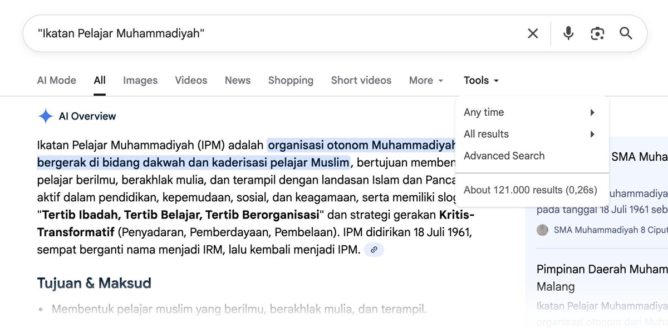Screen dimensions: 668x328
Task: Open source link chip after IPM paragraph
Action: point(374,250)
